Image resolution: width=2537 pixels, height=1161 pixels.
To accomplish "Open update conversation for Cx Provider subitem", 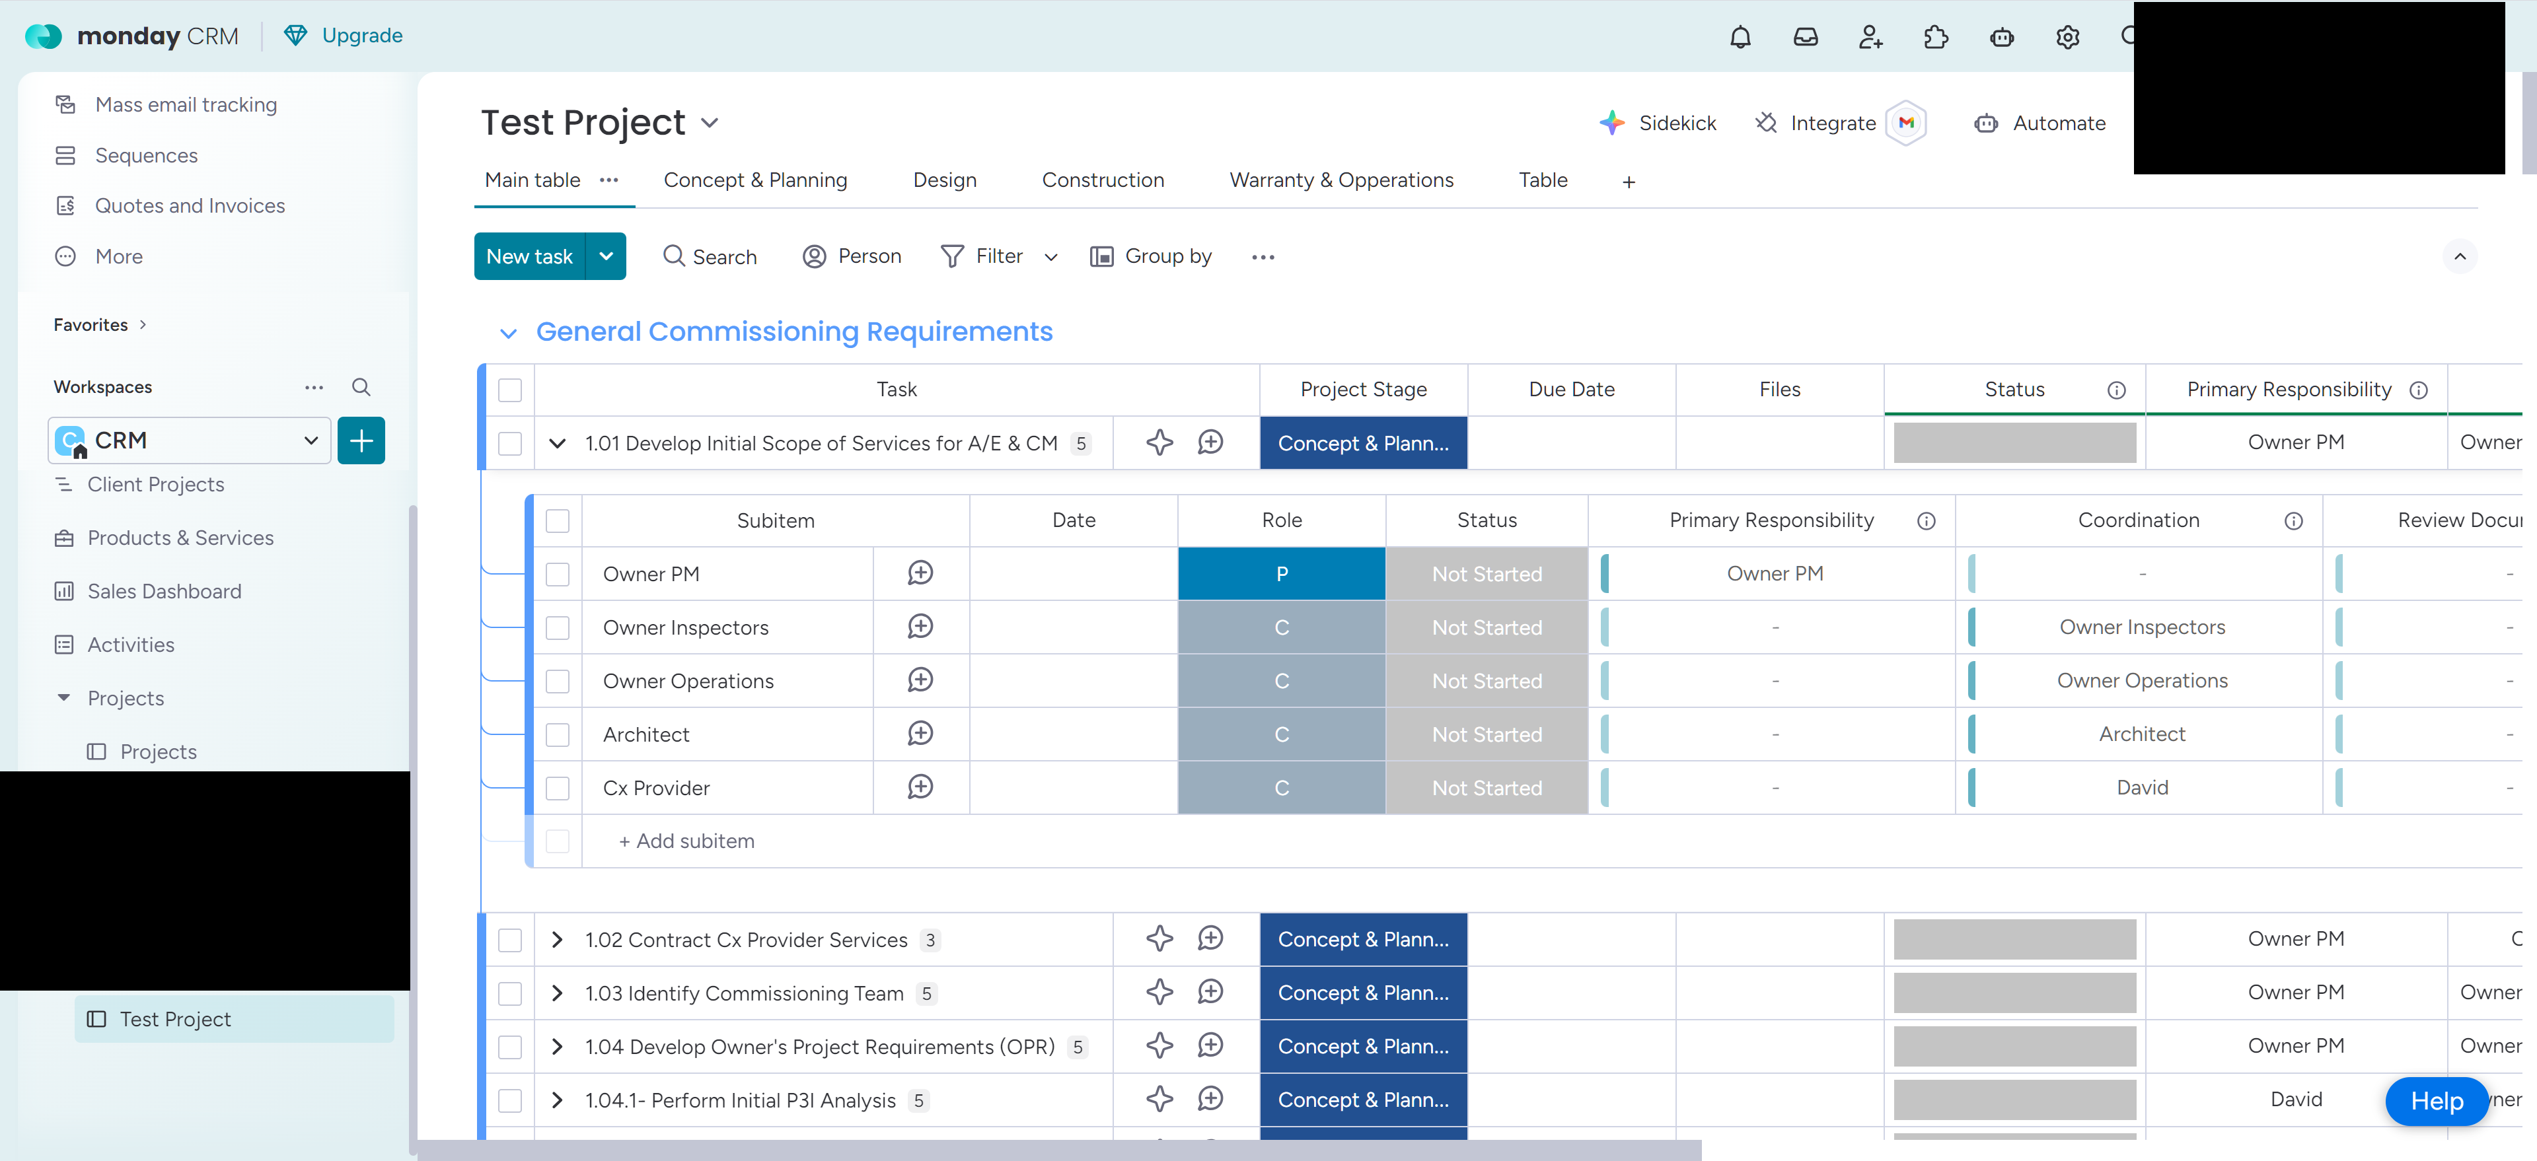I will (x=920, y=787).
